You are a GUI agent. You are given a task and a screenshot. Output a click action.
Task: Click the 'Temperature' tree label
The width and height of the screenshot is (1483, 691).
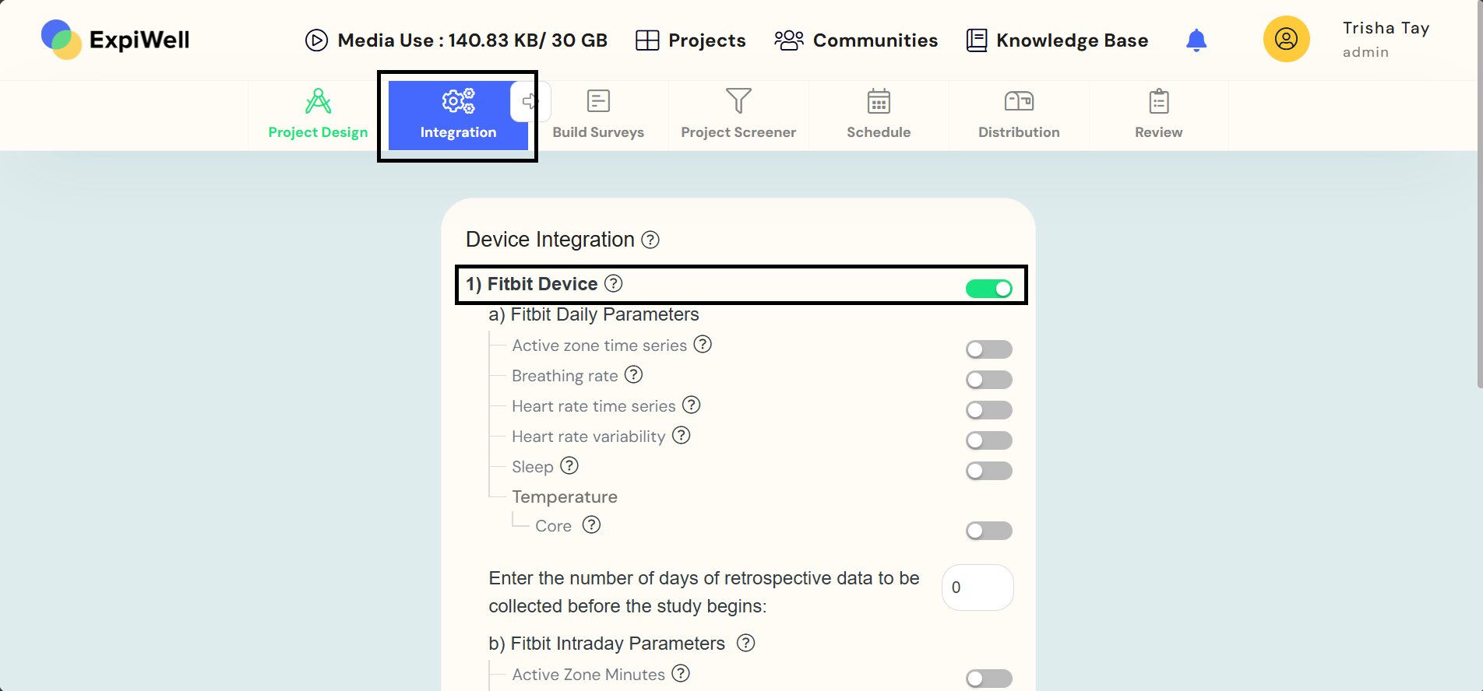pos(565,496)
